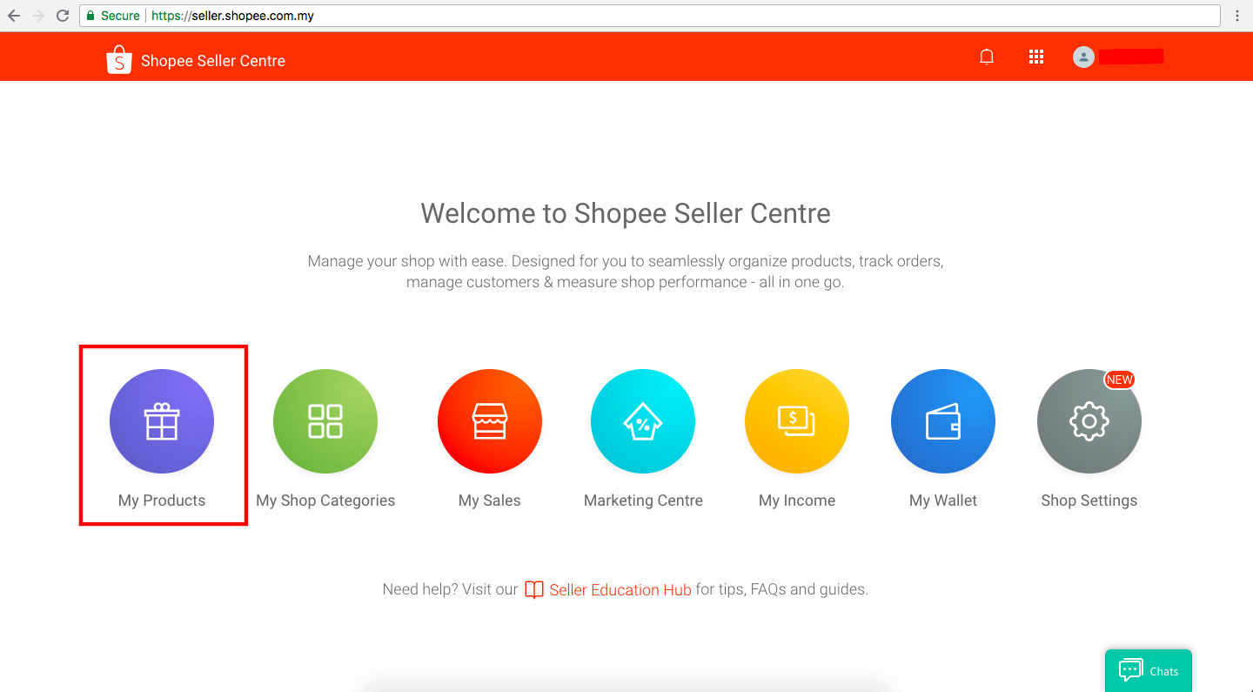
Task: Reload the page with refresh icon
Action: click(x=63, y=16)
